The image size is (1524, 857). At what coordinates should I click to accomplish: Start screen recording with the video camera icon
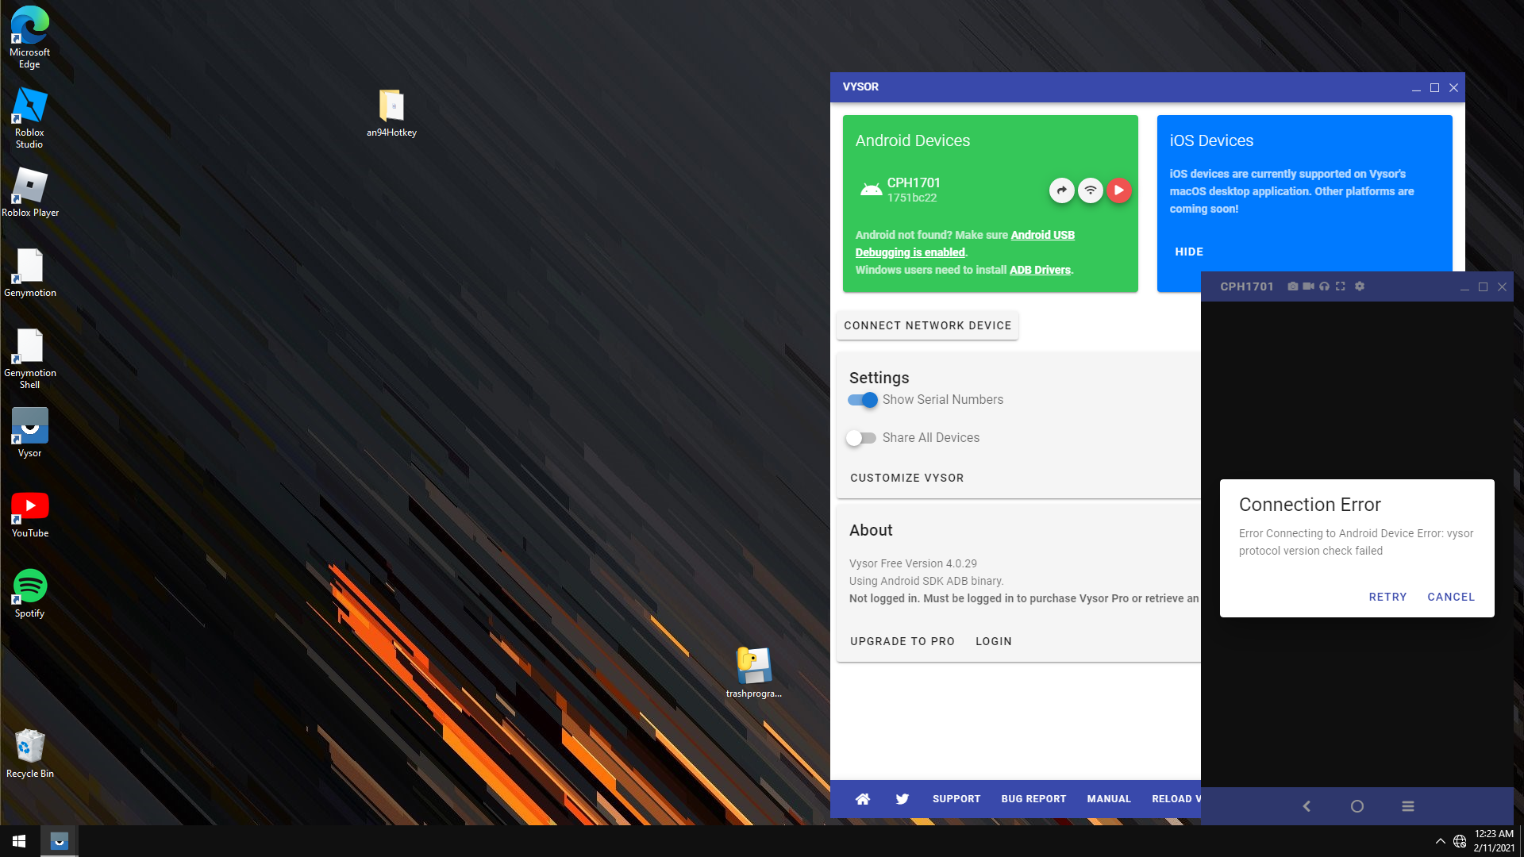(1308, 286)
